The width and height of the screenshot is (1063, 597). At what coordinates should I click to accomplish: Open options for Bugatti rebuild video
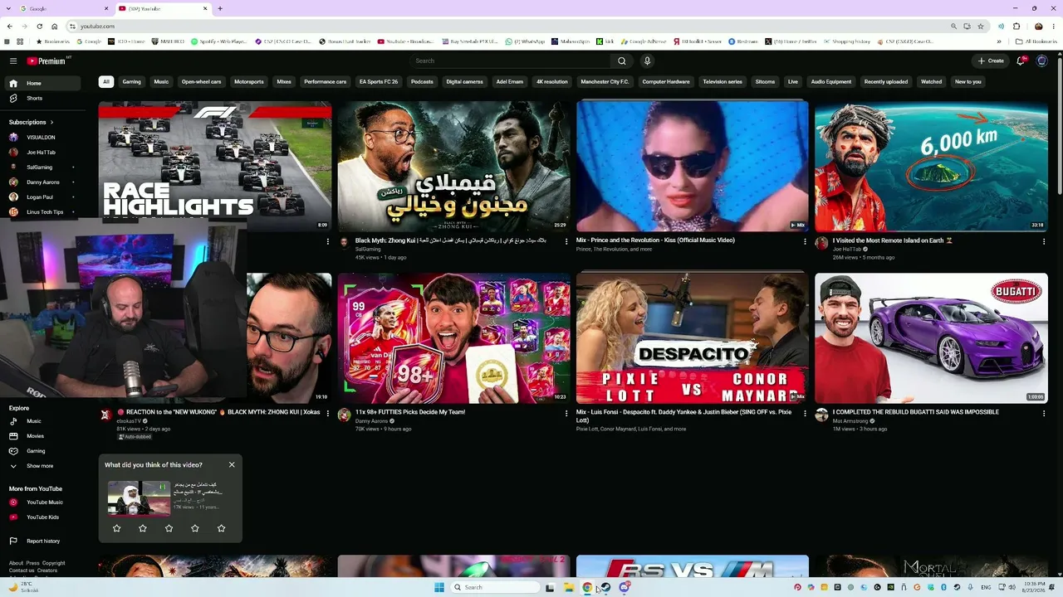tap(1044, 413)
